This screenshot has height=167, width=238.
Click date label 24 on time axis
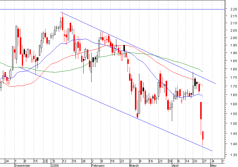[7, 161]
